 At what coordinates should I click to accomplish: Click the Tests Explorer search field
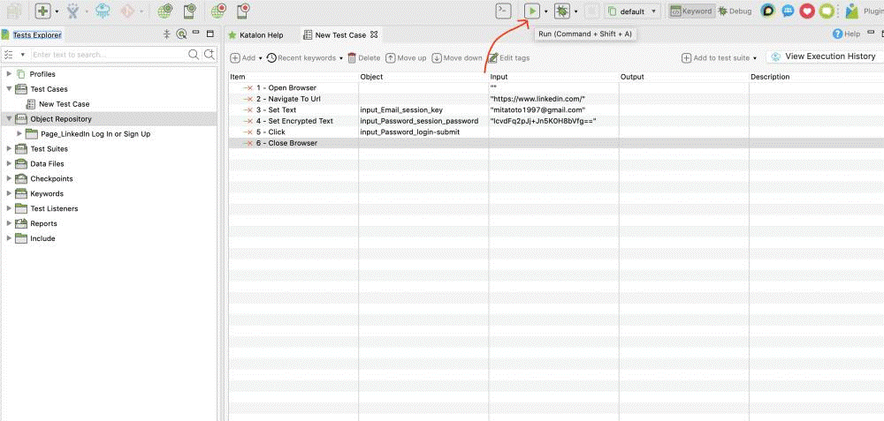pyautogui.click(x=109, y=55)
